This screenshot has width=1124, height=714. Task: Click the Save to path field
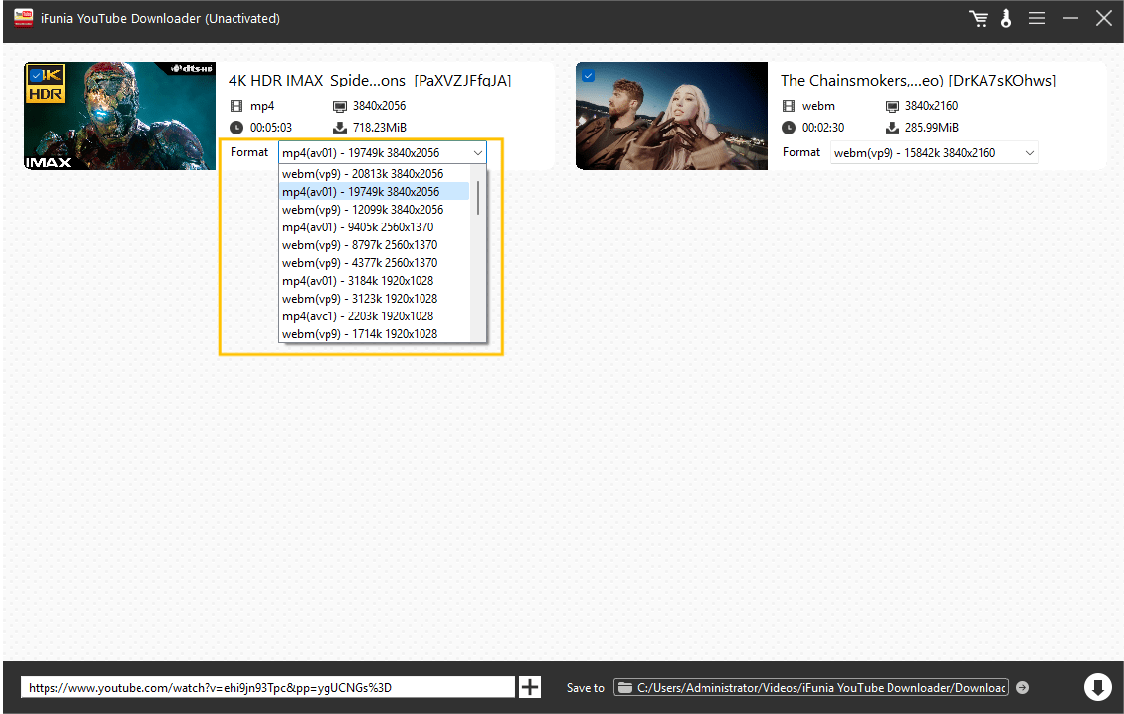click(819, 687)
